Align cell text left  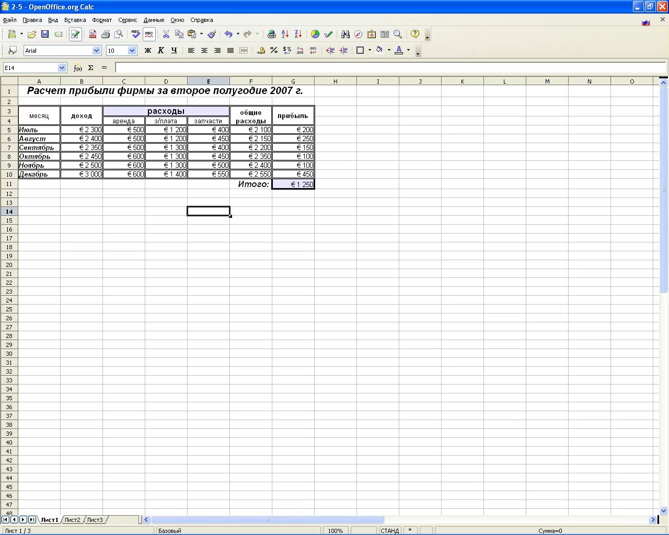[191, 50]
